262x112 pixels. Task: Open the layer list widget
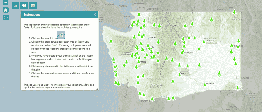point(33,6)
